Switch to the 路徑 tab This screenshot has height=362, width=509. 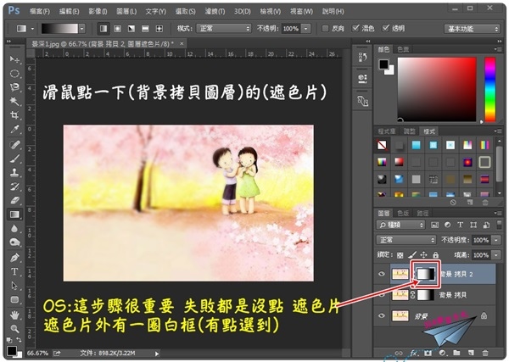point(422,213)
